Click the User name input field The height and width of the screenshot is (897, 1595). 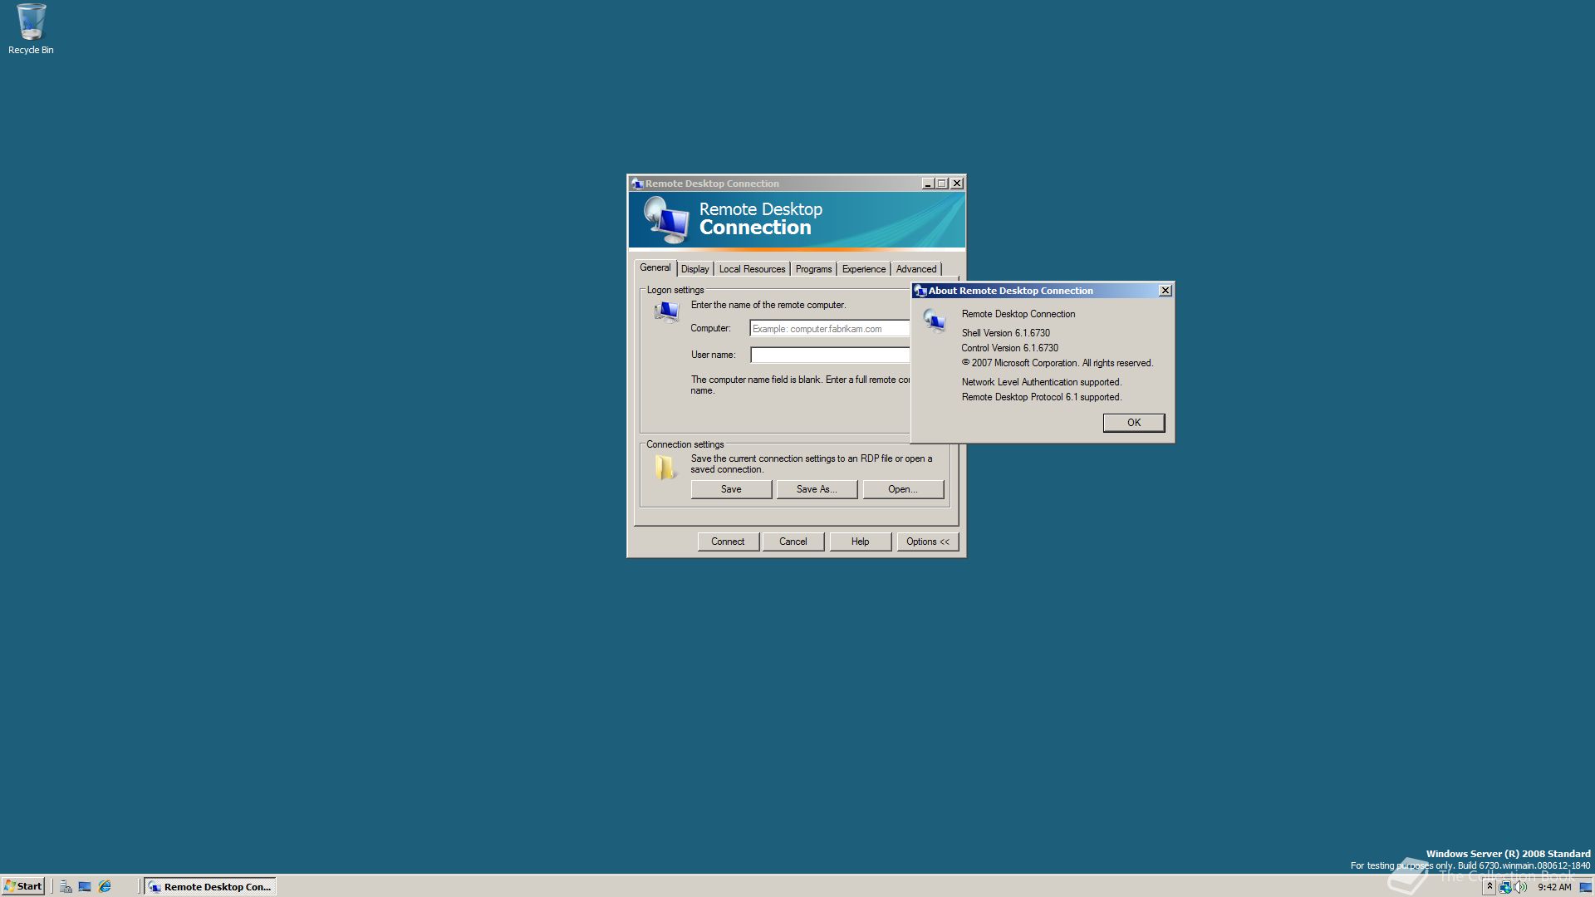tap(830, 355)
